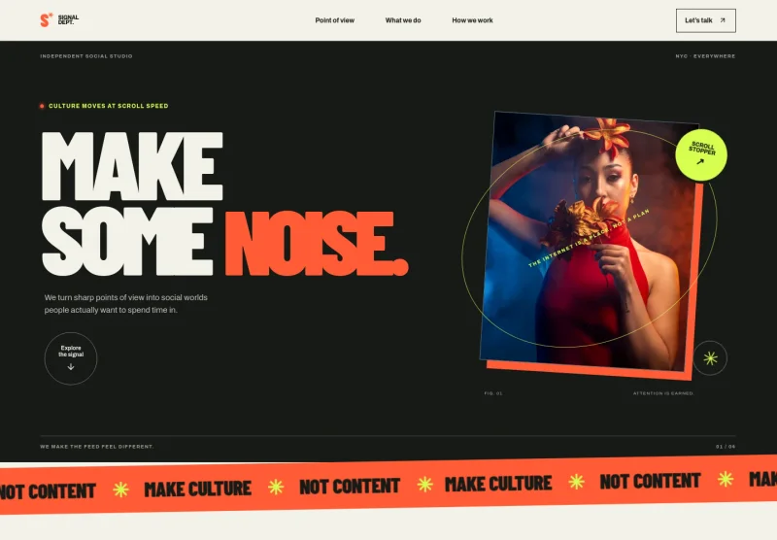
Task: Click the orange NOISE. headline word
Action: 317,243
